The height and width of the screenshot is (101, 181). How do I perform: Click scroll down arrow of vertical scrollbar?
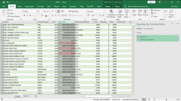tap(133, 93)
